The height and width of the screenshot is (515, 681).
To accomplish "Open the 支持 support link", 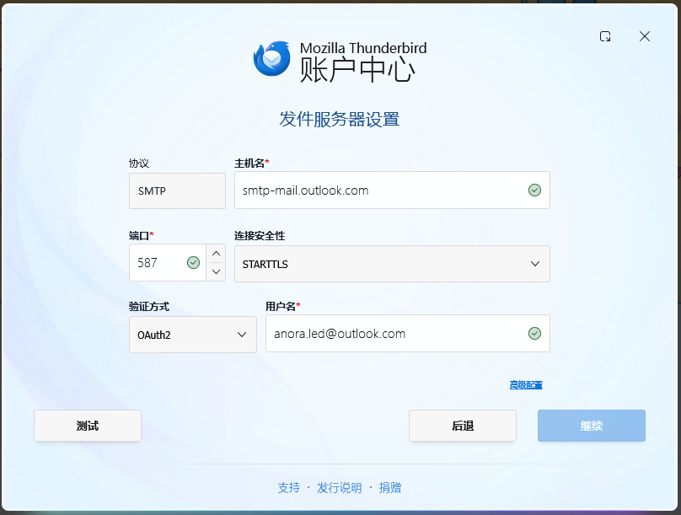I will click(289, 488).
